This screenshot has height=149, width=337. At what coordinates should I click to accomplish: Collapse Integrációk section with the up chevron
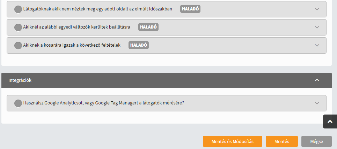[x=317, y=80]
